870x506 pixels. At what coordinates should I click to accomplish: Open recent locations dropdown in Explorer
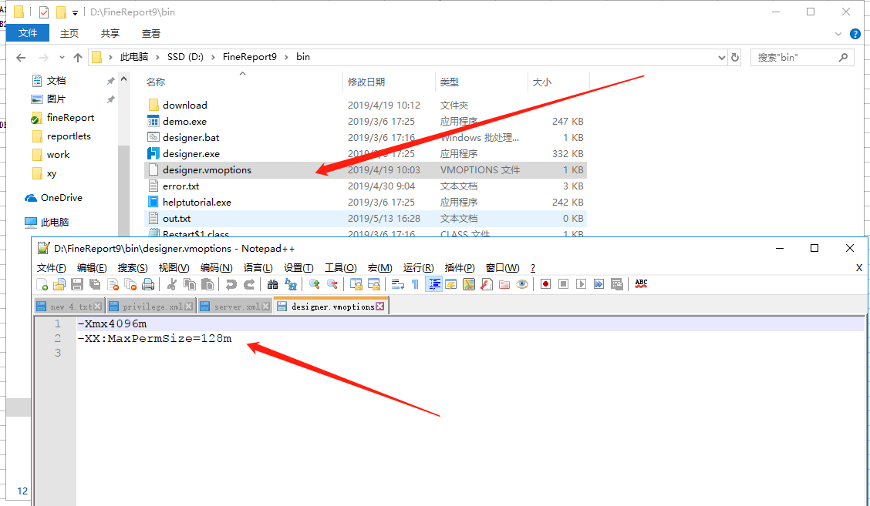[x=62, y=58]
